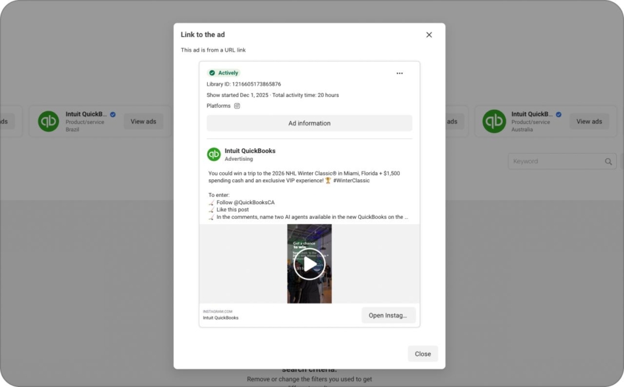The image size is (624, 387).
Task: Click the verified badge beside Australia's Intuit QuickBooks
Action: tap(558, 114)
